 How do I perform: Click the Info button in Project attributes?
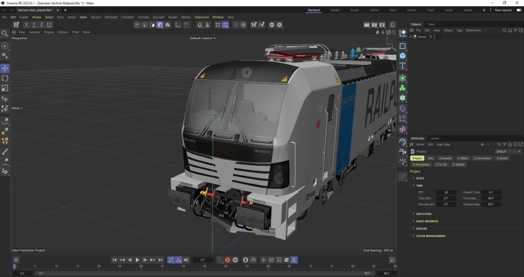430,158
